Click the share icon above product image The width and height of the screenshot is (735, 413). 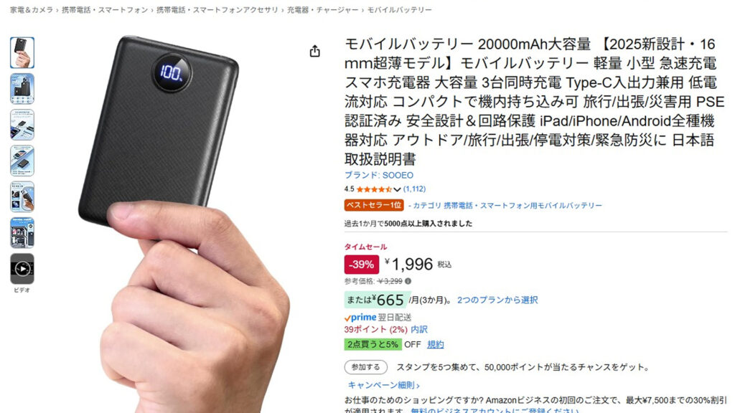pos(314,51)
